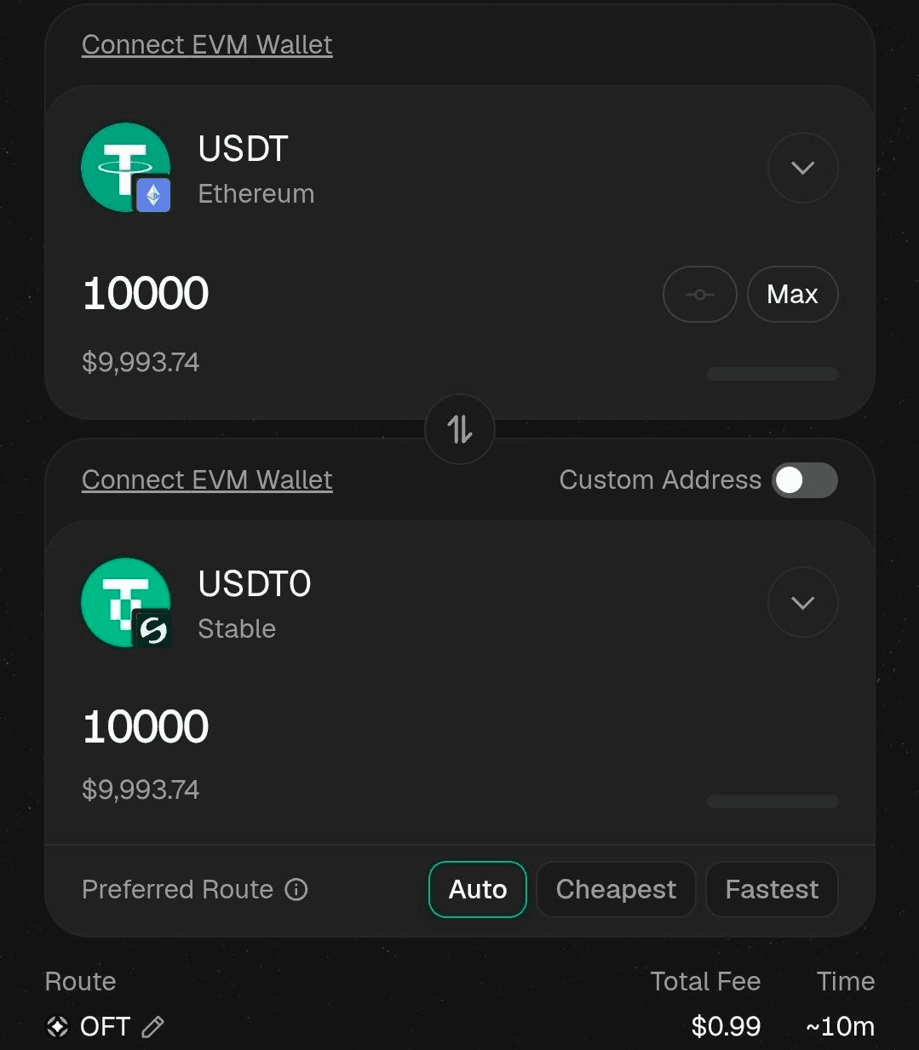Edit the OFT route with pencil icon
The height and width of the screenshot is (1050, 919).
coord(152,1027)
